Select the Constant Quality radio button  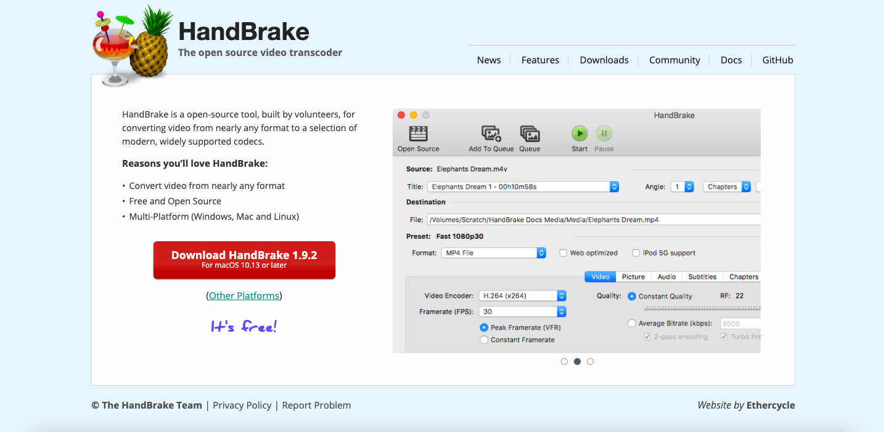click(632, 296)
